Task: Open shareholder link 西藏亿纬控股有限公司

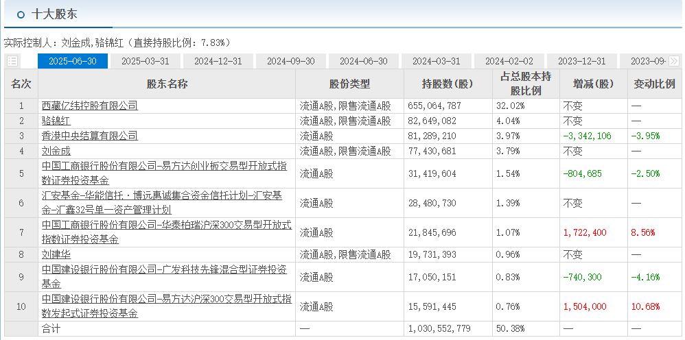Action: coord(89,106)
